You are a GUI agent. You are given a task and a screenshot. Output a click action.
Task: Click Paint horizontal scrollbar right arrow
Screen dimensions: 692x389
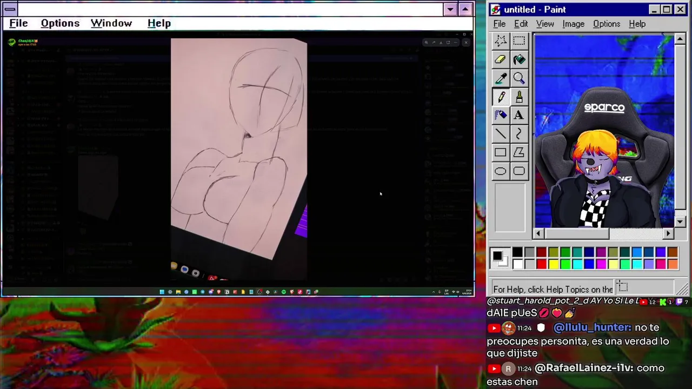pyautogui.click(x=669, y=233)
